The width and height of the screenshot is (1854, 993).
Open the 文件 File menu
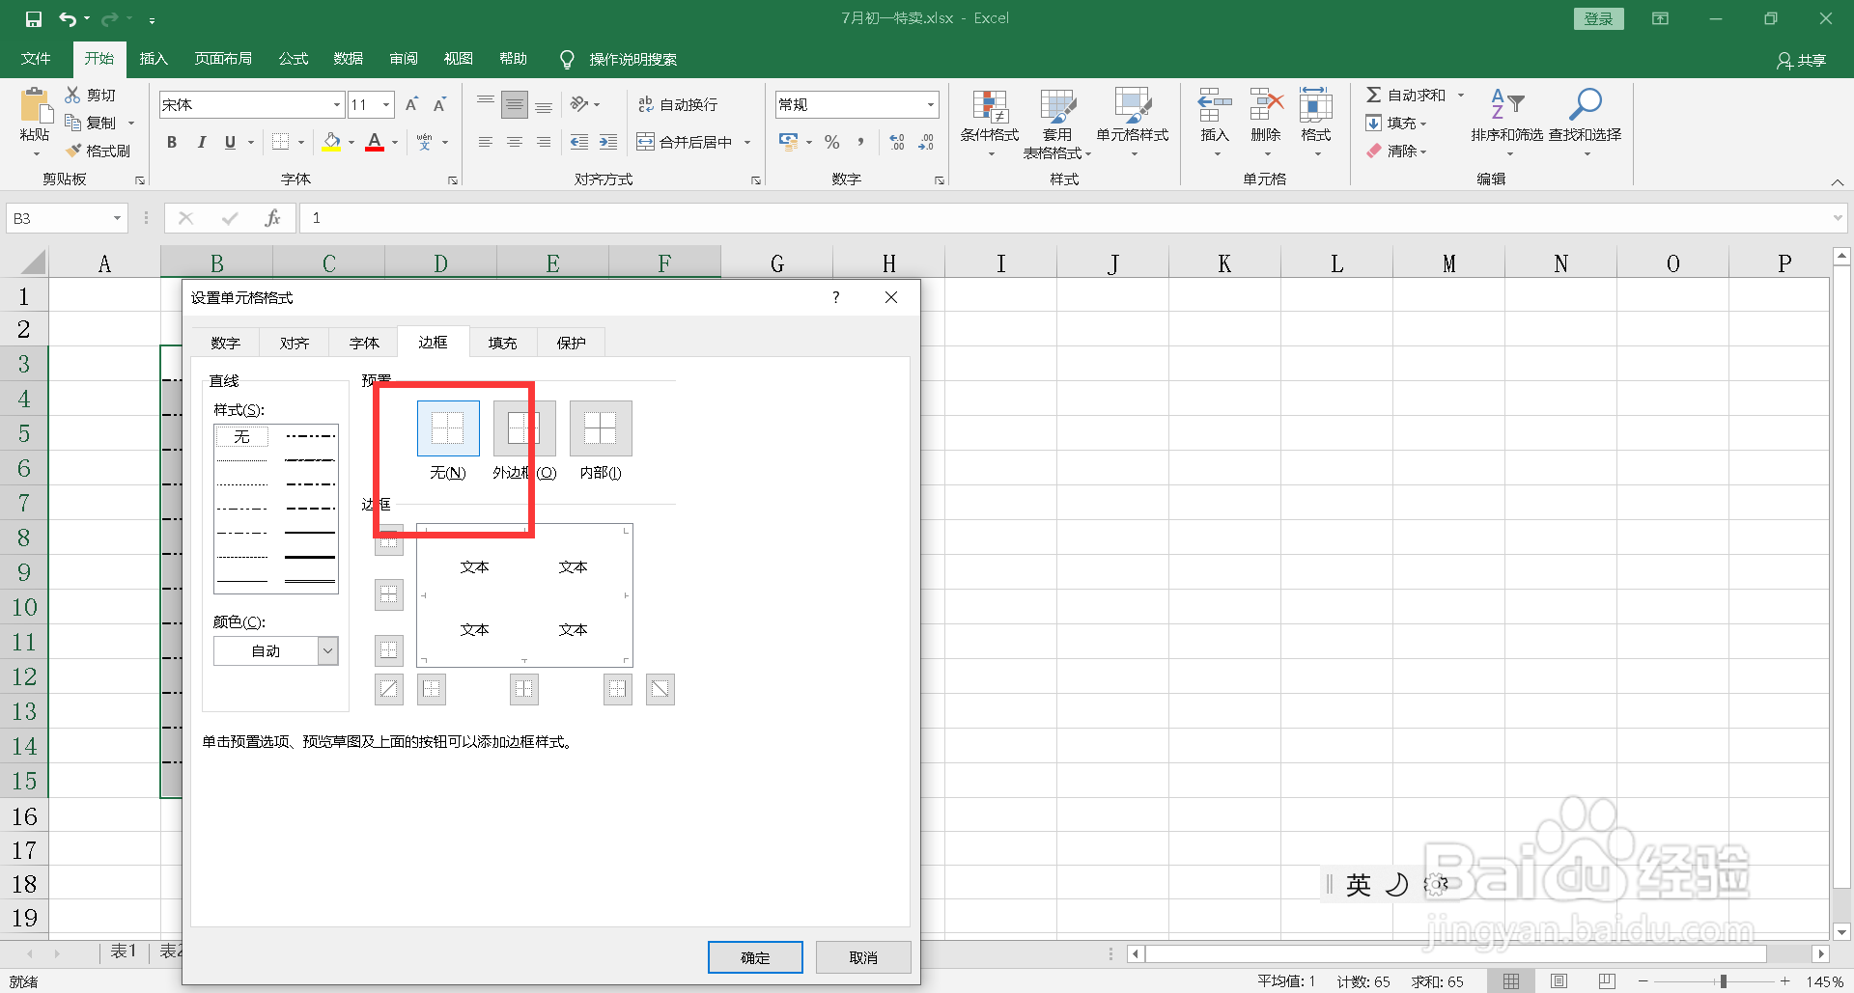pos(36,59)
